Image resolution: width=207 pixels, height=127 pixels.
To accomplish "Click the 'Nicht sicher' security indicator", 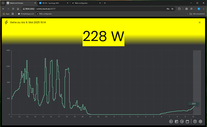I will point(28,9).
